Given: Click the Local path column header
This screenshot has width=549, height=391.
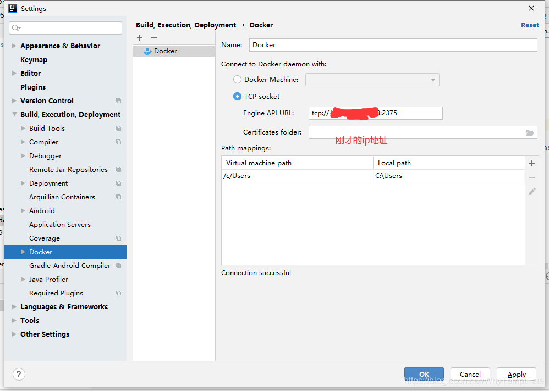Looking at the screenshot, I should (449, 163).
